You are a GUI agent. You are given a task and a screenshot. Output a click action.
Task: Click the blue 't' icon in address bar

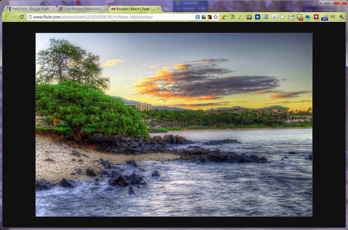coord(198,17)
